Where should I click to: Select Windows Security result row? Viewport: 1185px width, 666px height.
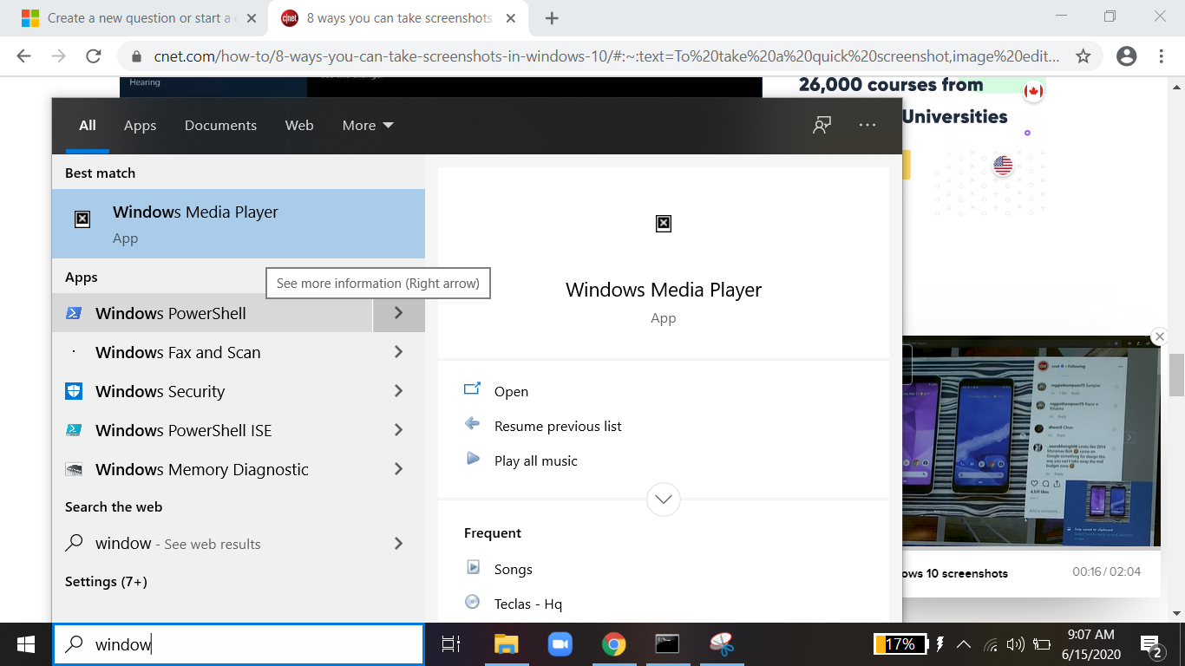(213, 391)
